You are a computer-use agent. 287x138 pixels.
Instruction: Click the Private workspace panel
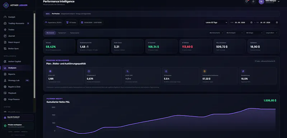[x=18, y=126]
